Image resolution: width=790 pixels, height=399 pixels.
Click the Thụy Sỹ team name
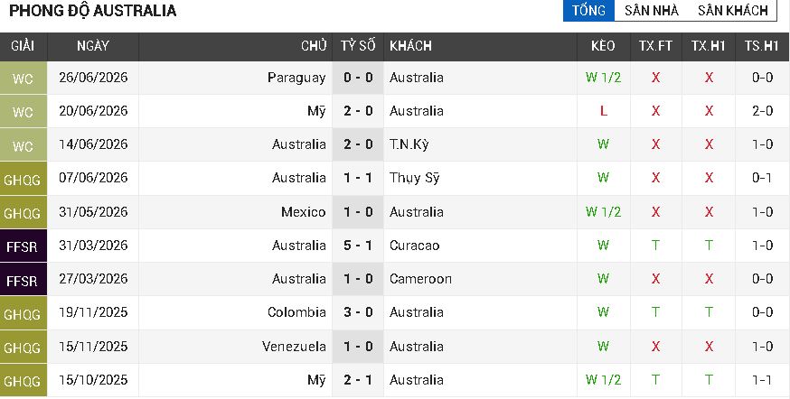(x=414, y=179)
